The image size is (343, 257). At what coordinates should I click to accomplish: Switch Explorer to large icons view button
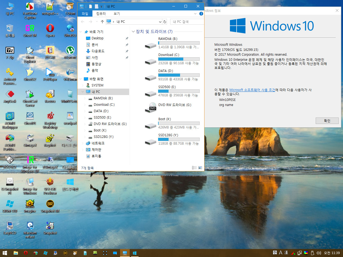(x=200, y=168)
